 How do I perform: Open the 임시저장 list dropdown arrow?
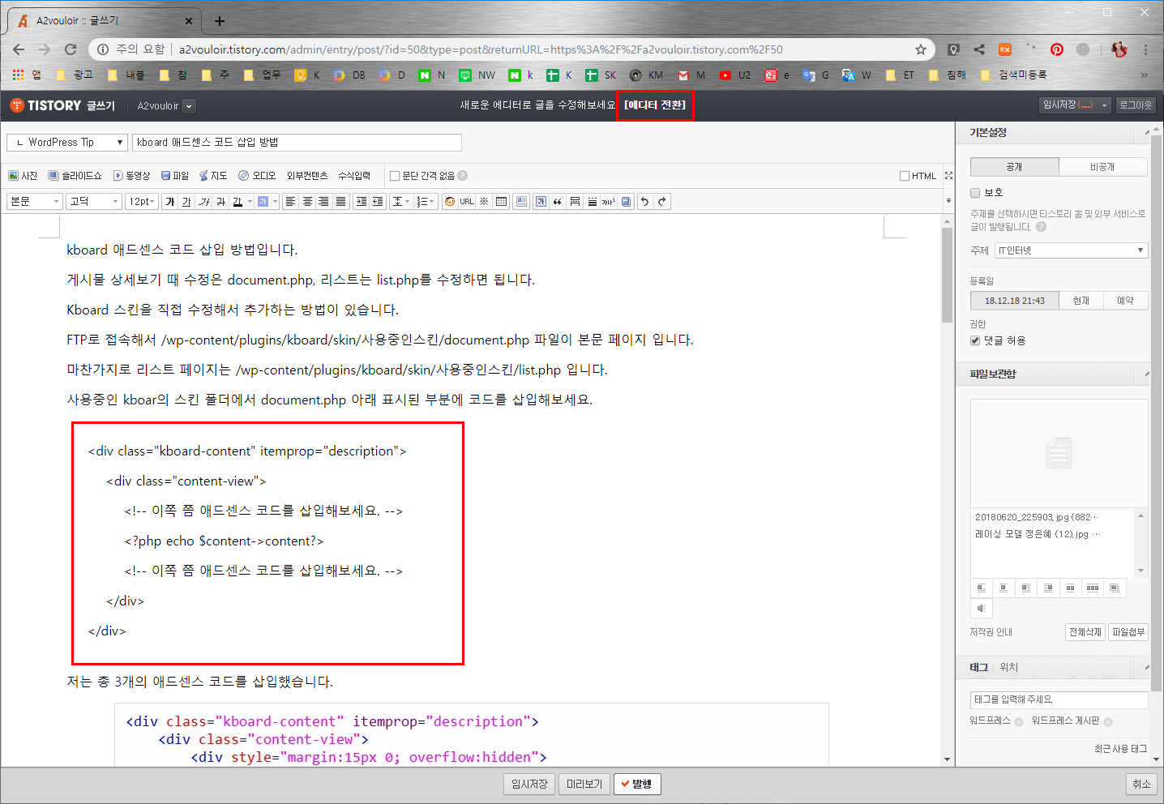pyautogui.click(x=1104, y=105)
